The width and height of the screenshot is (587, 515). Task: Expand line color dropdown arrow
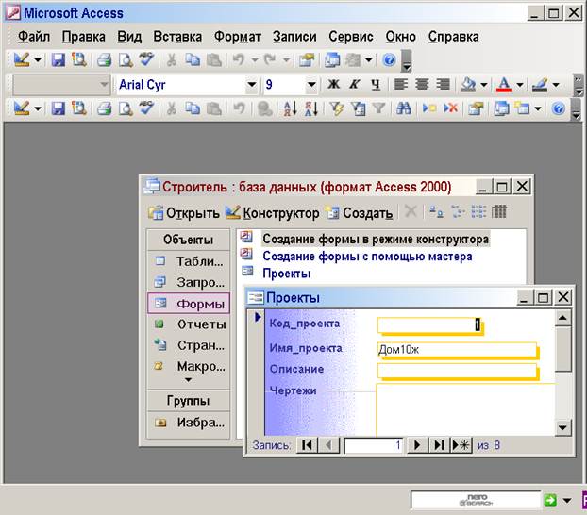pyautogui.click(x=556, y=85)
